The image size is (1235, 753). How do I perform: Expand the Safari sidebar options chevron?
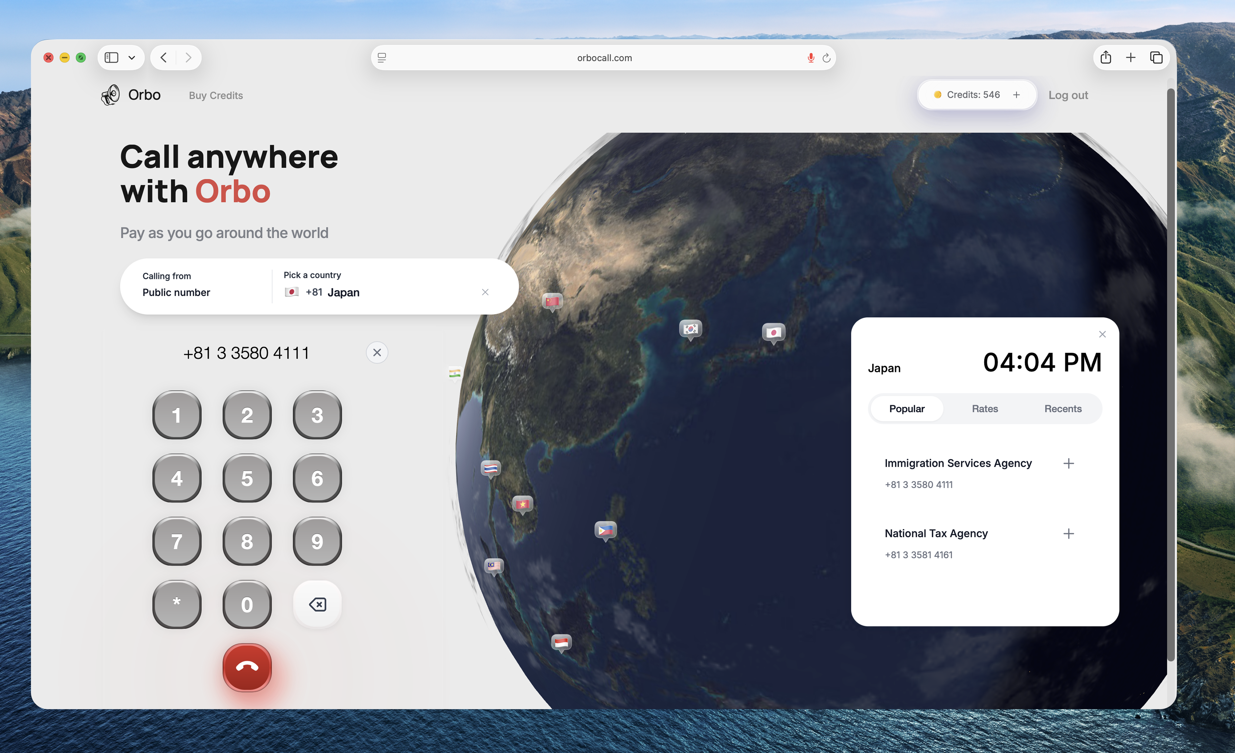[132, 58]
